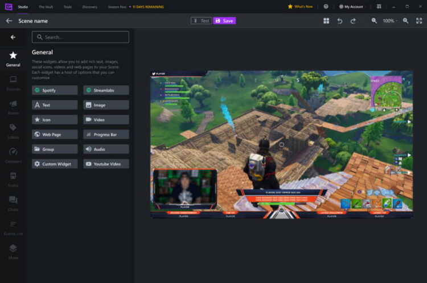427x283 pixels.
Task: Add a Spotify widget
Action: coord(55,90)
